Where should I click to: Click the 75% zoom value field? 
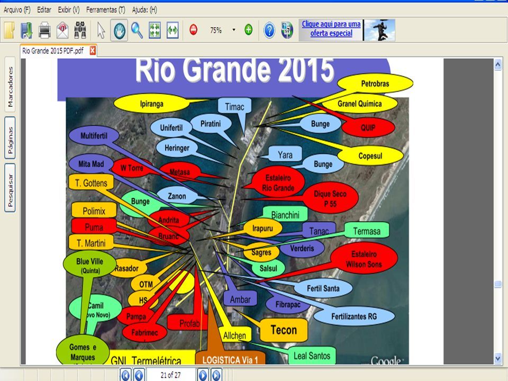tap(216, 30)
